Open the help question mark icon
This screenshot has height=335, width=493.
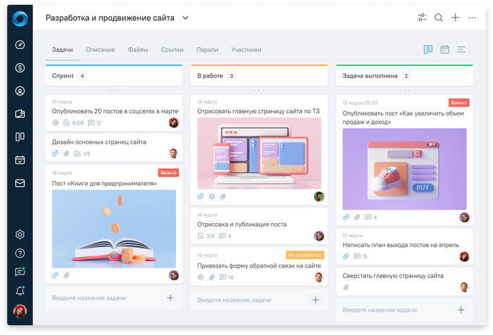coord(20,253)
